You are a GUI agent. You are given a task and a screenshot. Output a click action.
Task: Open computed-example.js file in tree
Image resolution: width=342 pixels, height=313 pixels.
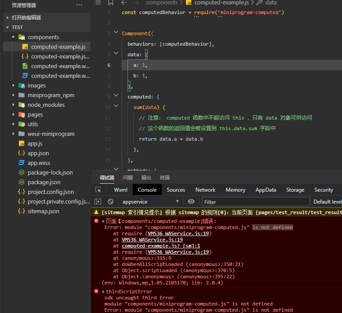(x=47, y=47)
